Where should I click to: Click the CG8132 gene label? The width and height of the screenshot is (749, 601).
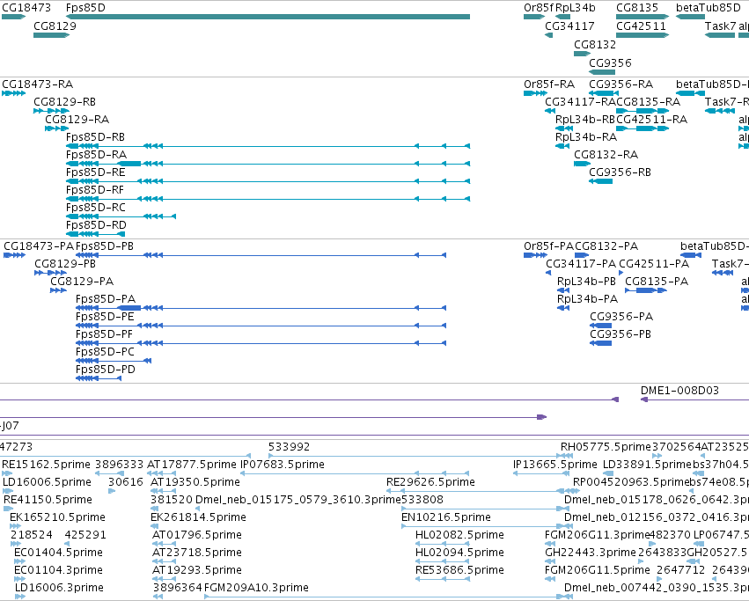[595, 44]
